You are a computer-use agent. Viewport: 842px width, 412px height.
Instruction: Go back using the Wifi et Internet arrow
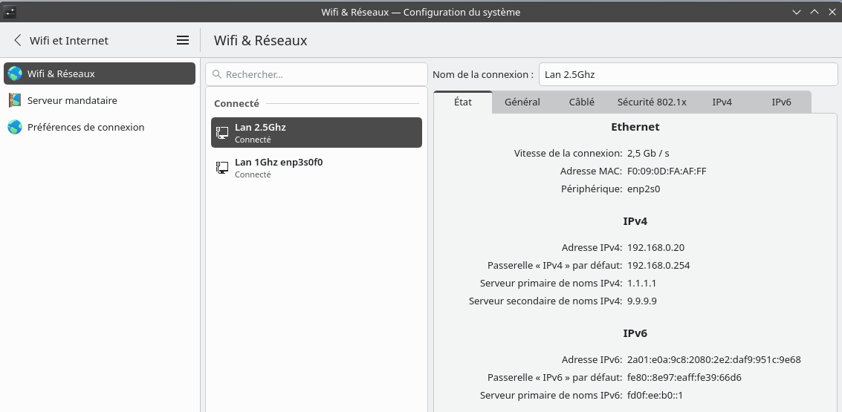pos(18,40)
